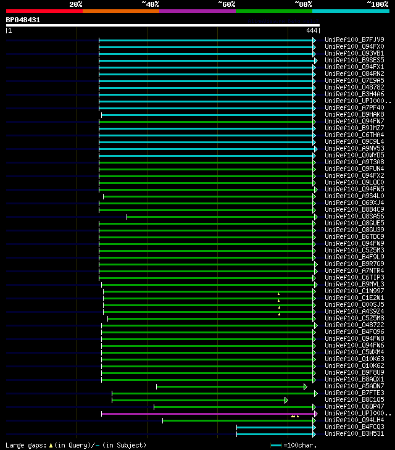Click the orange 20–40% legend segment
Image resolution: width=395 pixels, height=450 pixels.
point(121,11)
